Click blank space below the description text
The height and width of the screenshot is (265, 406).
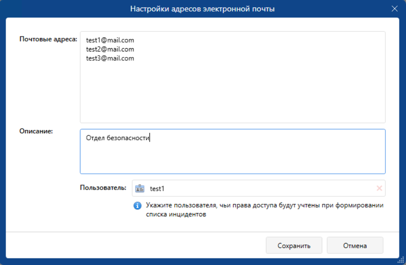pyautogui.click(x=232, y=161)
